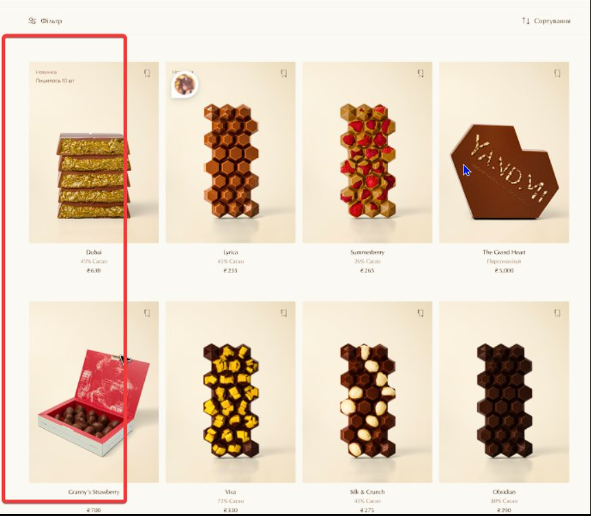The height and width of the screenshot is (516, 591).
Task: Open the Сортування sorting options
Action: tap(546, 21)
